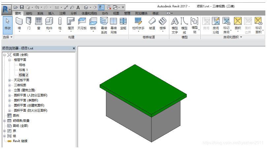Select the Door (门) tool

click(29, 24)
